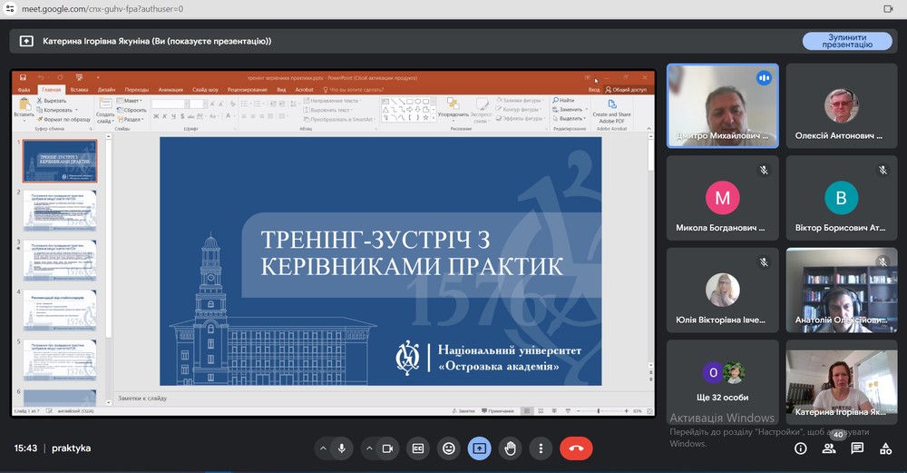Open Ще 32 особи tile
The image size is (907, 473).
click(x=723, y=382)
